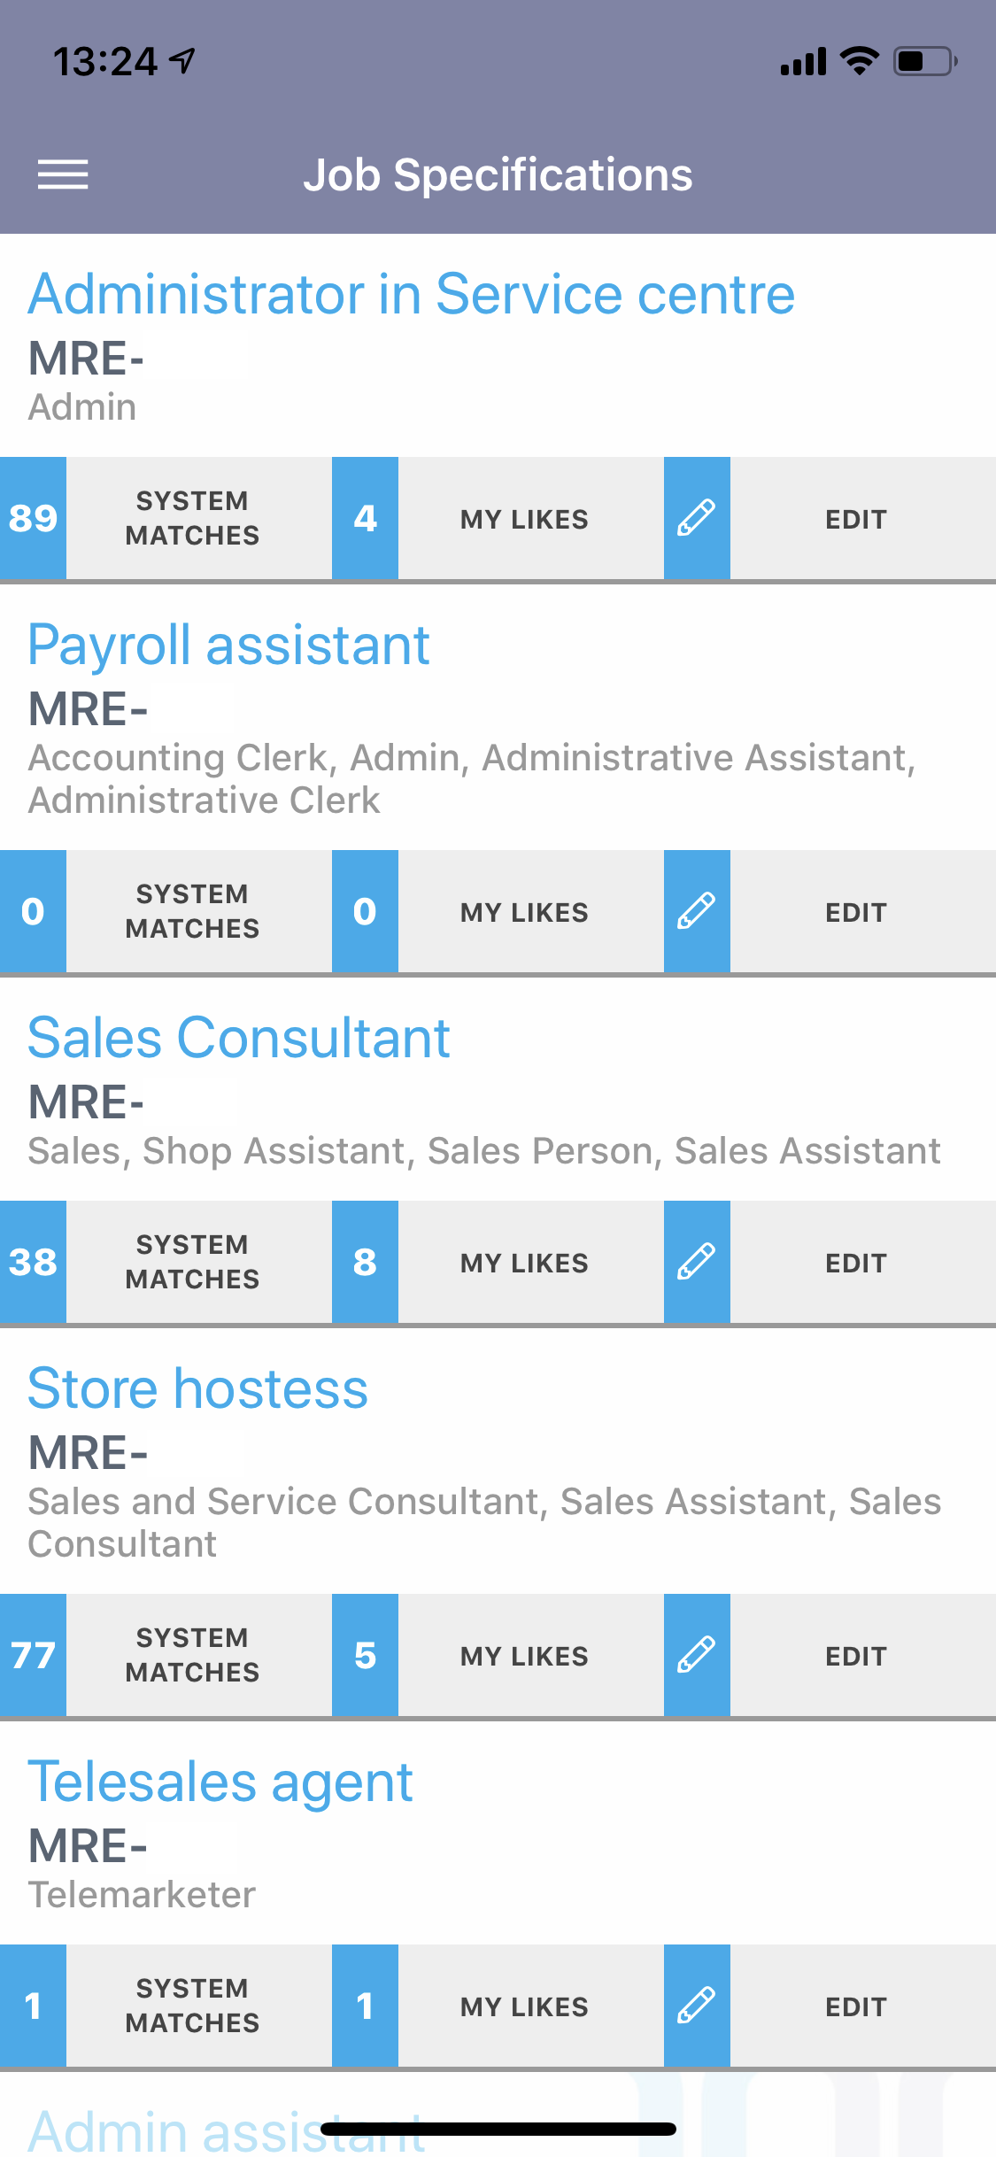Open the hamburger navigation menu

pos(63,174)
